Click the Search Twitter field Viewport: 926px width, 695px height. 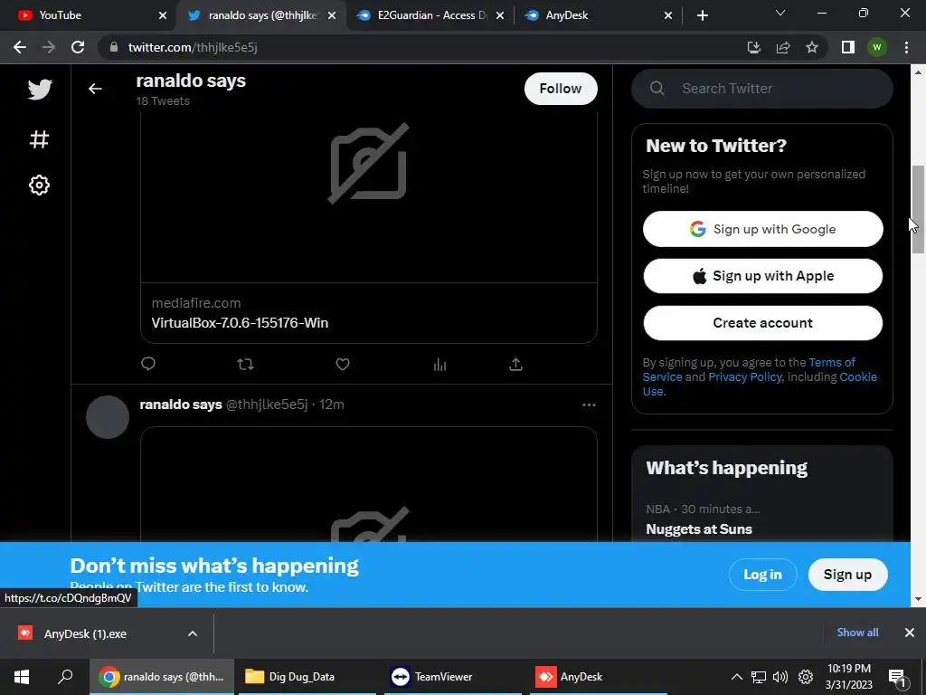(x=761, y=88)
